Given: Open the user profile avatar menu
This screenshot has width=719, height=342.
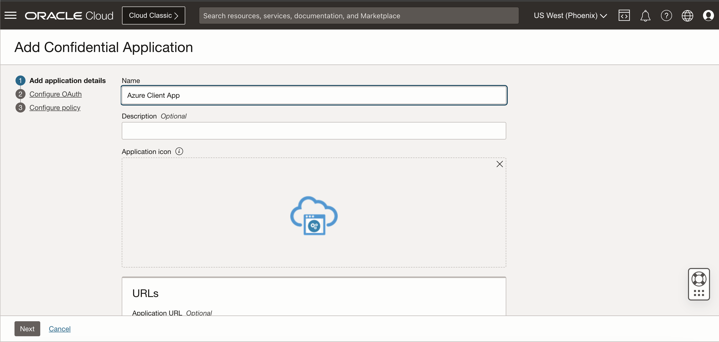Looking at the screenshot, I should coord(708,16).
